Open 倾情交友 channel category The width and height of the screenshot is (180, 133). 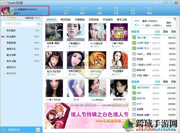click(22, 49)
